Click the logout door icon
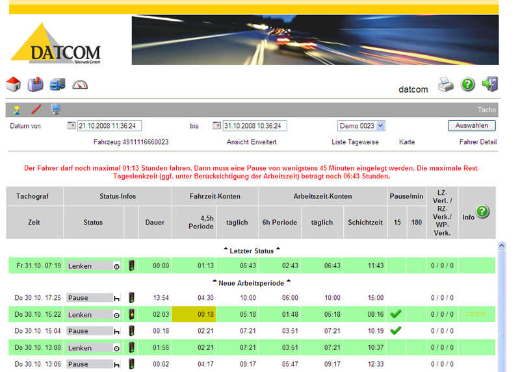This screenshot has width=520, height=372. 489,84
